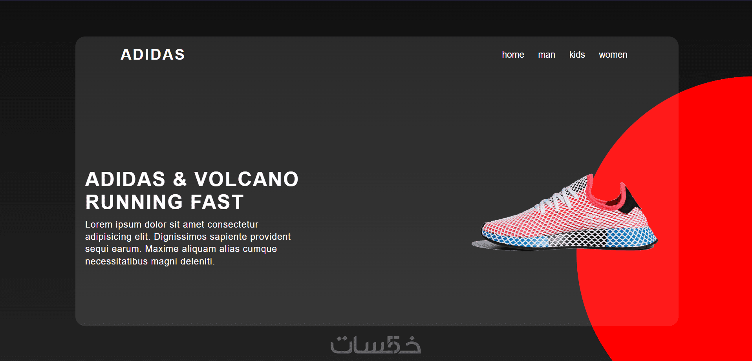Click the Lorem ipsum description paragraph

188,242
